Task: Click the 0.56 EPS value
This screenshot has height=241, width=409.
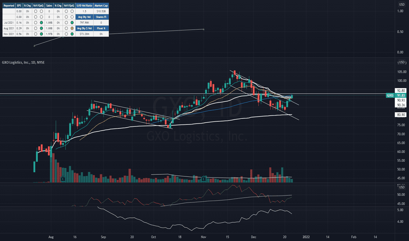Action: tap(19, 34)
